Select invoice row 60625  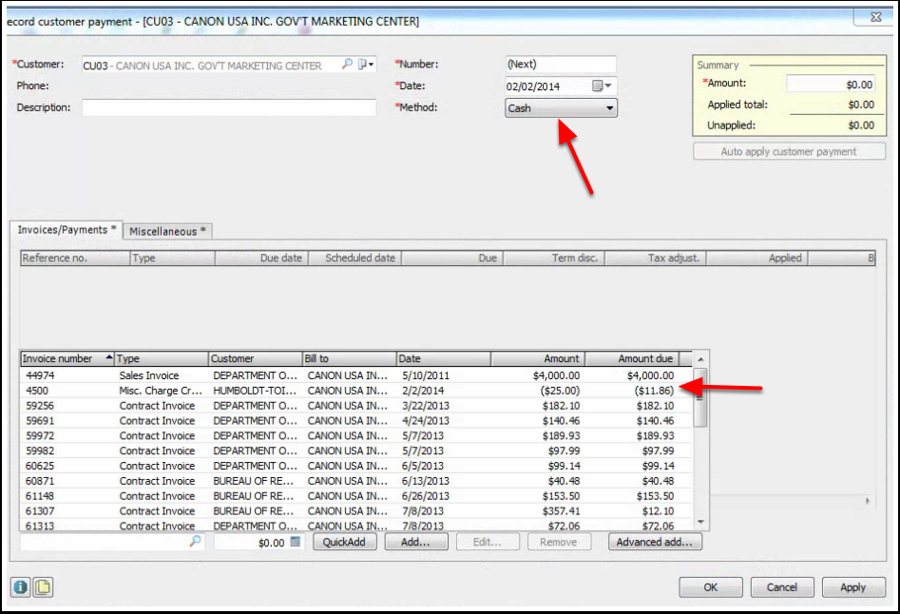coord(356,466)
